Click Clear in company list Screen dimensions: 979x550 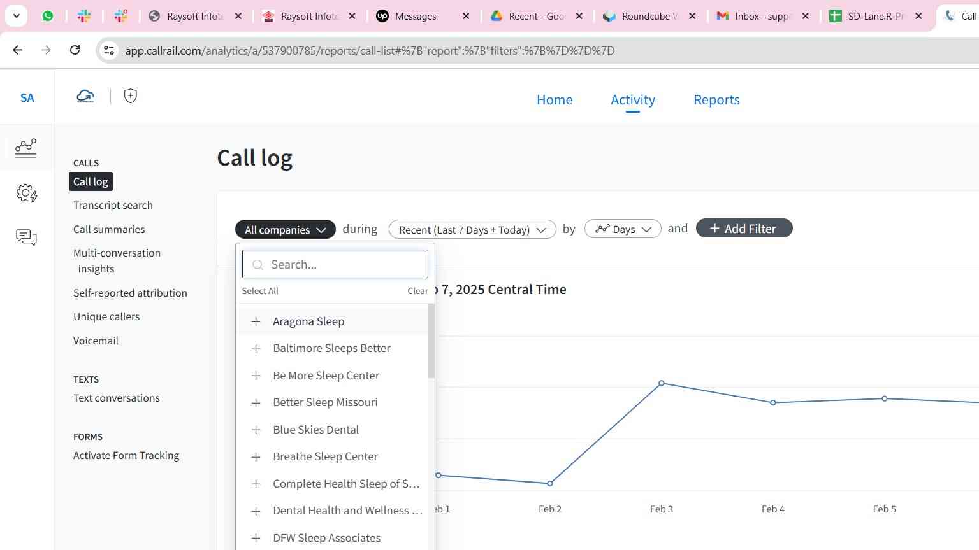click(417, 291)
